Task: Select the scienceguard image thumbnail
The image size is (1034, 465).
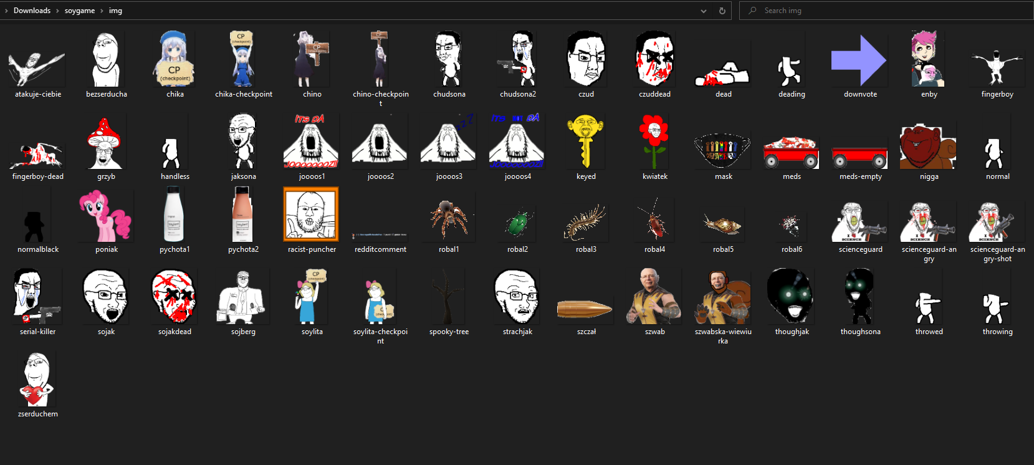Action: (x=860, y=221)
